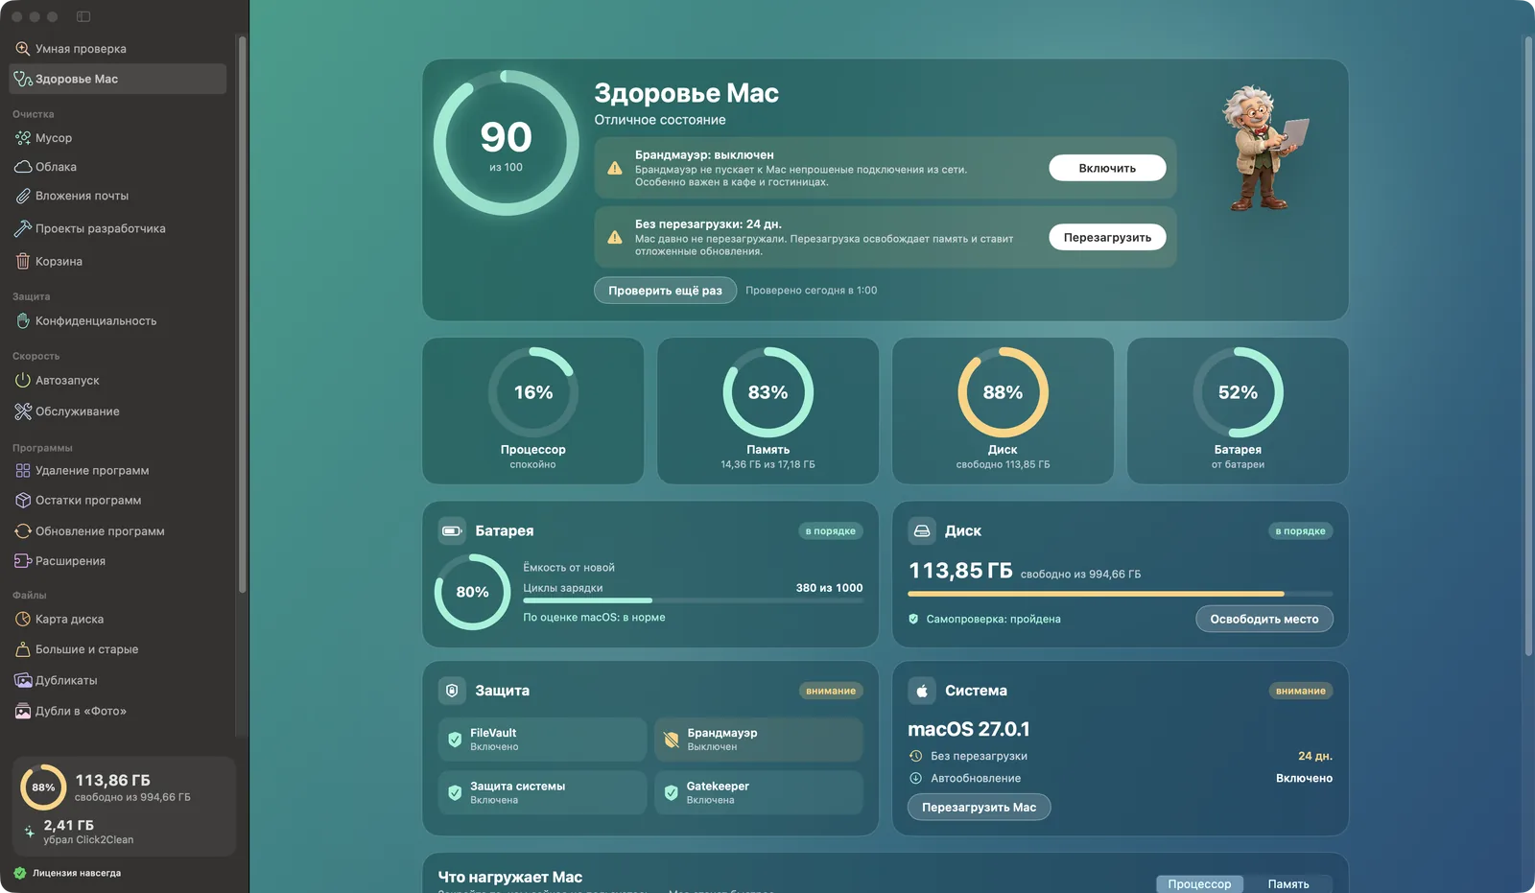Click the Облака cloud icon
Screen dimensions: 1535x893
click(23, 167)
